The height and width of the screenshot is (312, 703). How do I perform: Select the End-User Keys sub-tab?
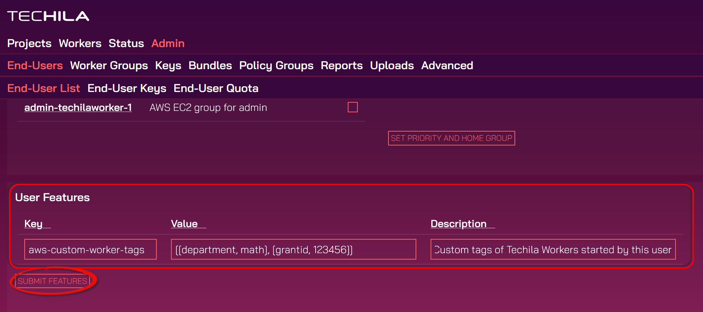pos(127,88)
